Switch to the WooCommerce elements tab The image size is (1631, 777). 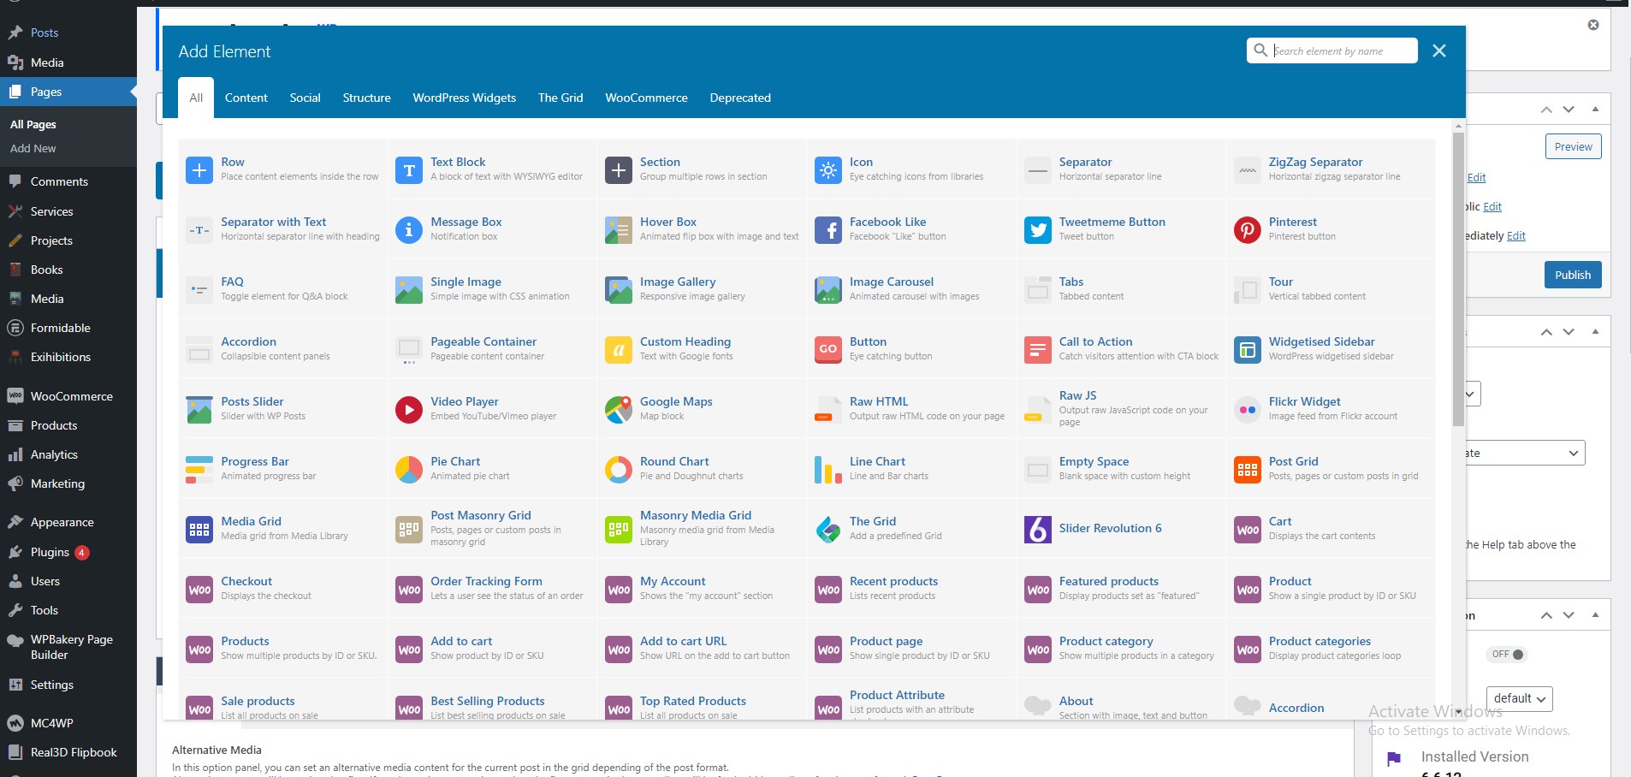pos(645,98)
